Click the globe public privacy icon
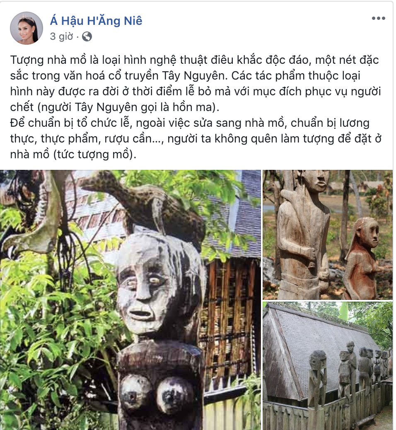 pyautogui.click(x=87, y=36)
